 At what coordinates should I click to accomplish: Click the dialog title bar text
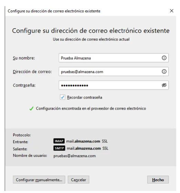tap(54, 11)
